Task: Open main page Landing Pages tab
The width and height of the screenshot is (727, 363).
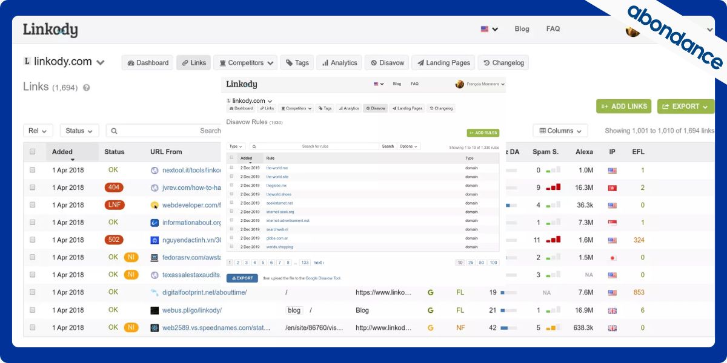Action: click(443, 63)
